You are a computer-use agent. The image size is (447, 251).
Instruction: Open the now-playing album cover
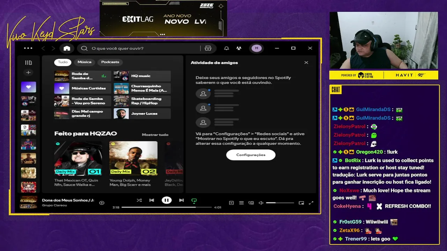point(29,203)
